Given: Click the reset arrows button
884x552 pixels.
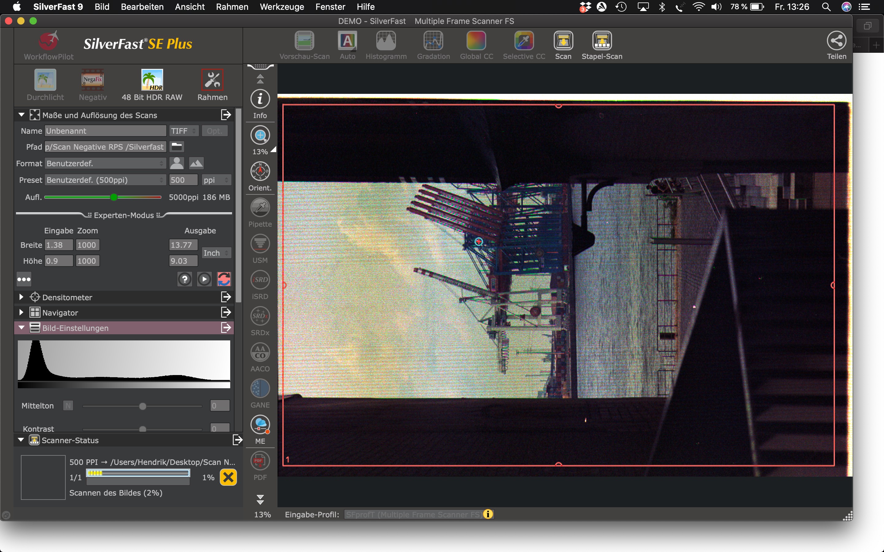Looking at the screenshot, I should [224, 279].
